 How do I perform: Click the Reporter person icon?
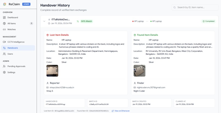click(x=47, y=83)
